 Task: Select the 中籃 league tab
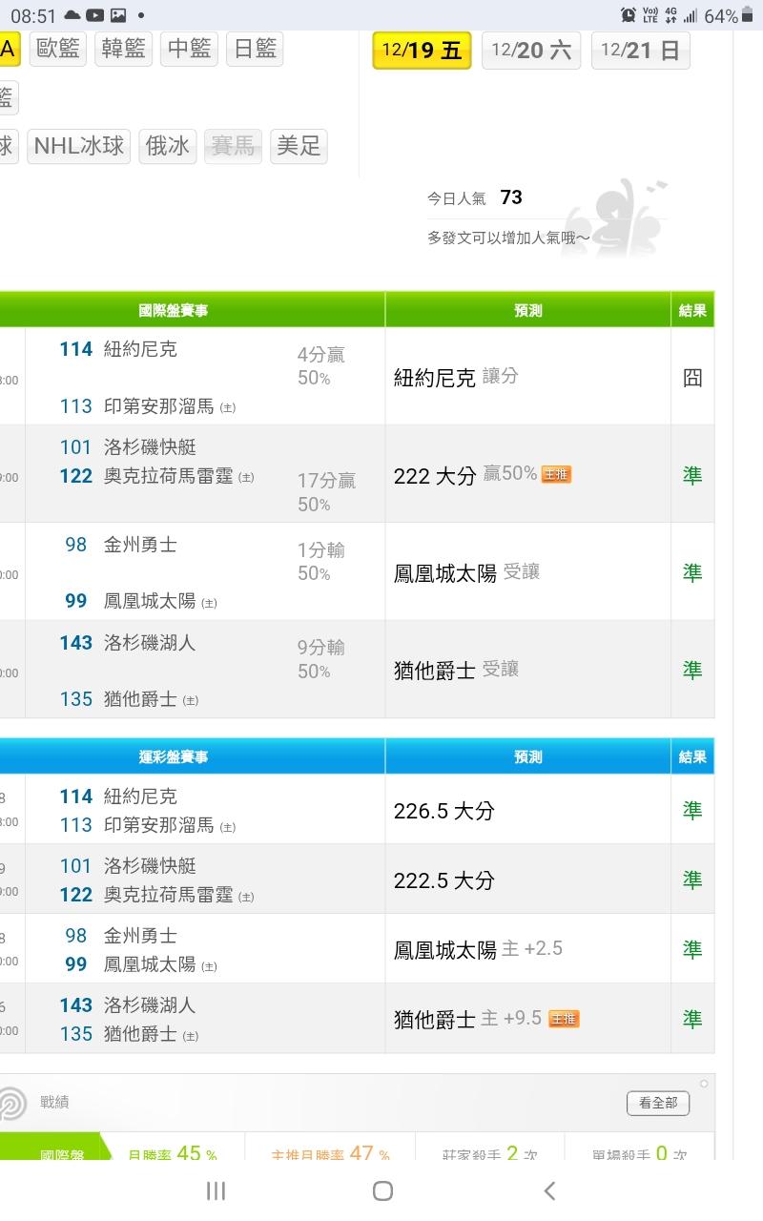pos(189,49)
